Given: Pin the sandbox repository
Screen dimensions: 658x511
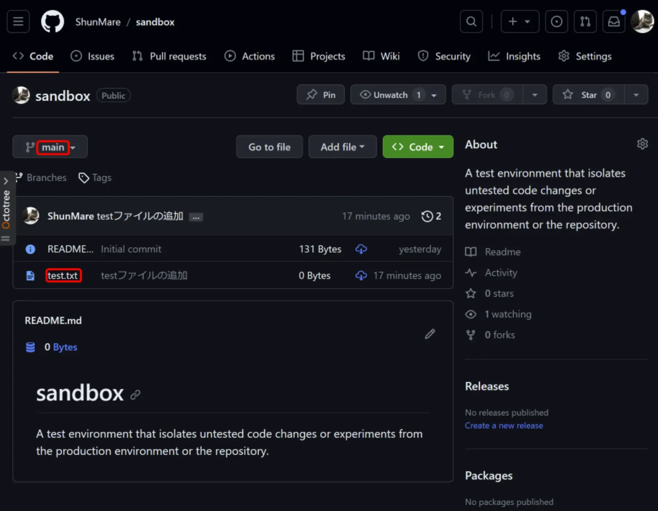Looking at the screenshot, I should click(x=321, y=95).
